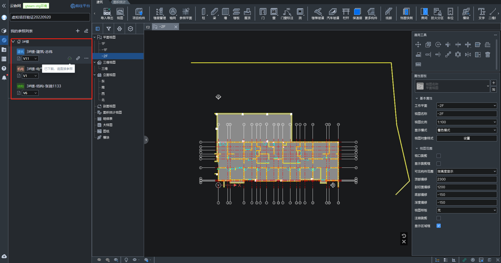Select the 门窗标注 annotation tool
The height and width of the screenshot is (263, 501).
287,14
